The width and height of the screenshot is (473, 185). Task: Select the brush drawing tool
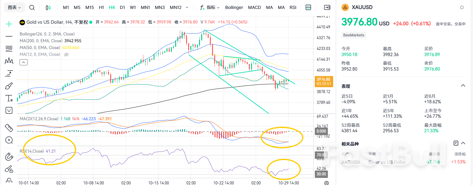point(9,86)
